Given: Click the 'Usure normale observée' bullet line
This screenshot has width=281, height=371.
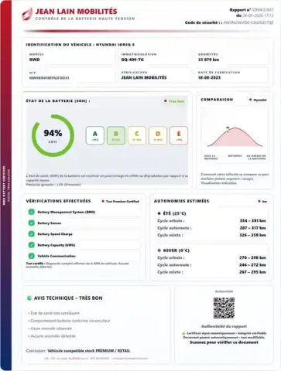Looking at the screenshot, I should pyautogui.click(x=50, y=328).
